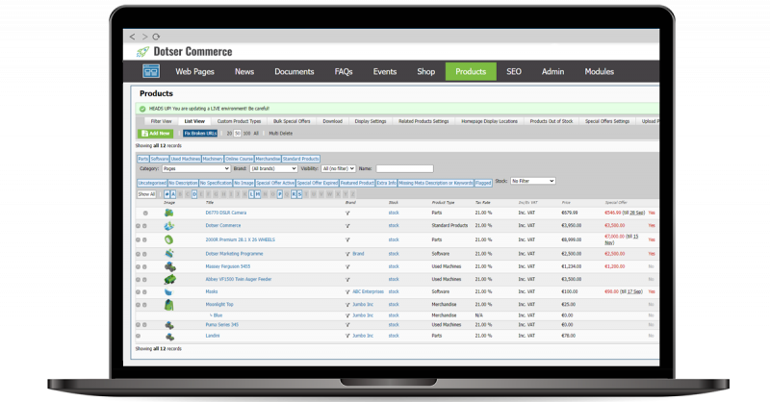770x402 pixels.
Task: Click the browser back arrow
Action: pyautogui.click(x=132, y=37)
